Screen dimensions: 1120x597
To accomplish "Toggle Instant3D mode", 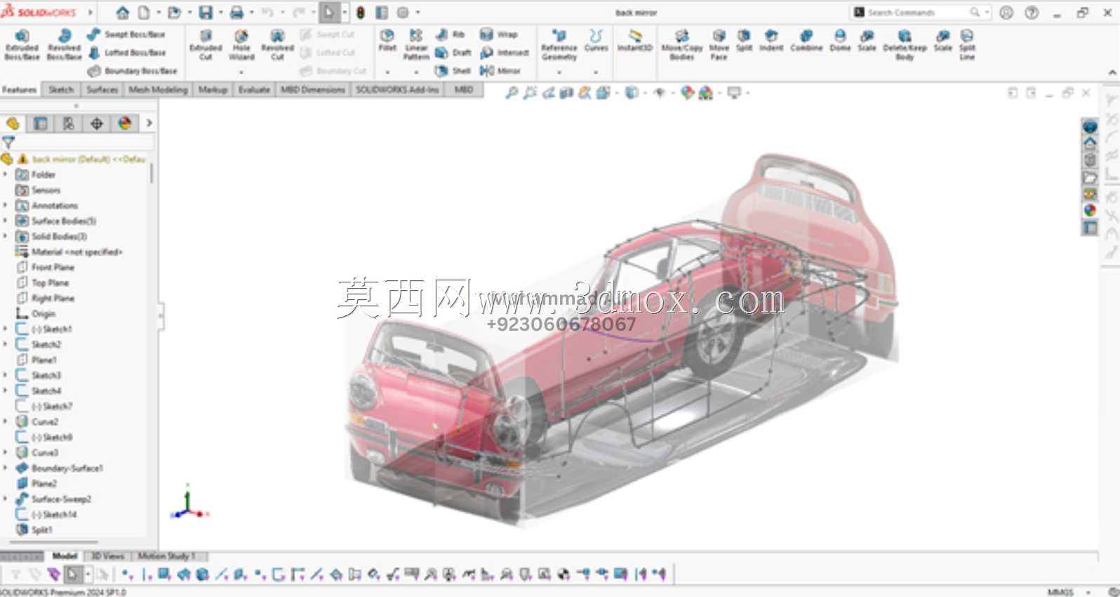I will coord(635,41).
